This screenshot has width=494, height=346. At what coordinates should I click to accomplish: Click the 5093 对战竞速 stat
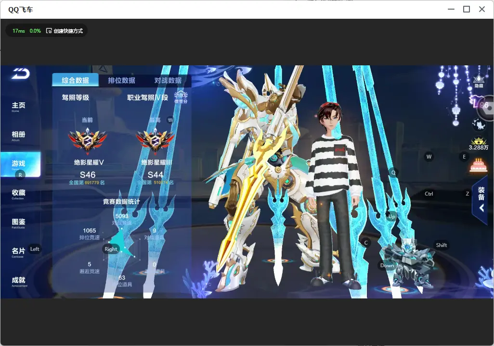coord(122,219)
